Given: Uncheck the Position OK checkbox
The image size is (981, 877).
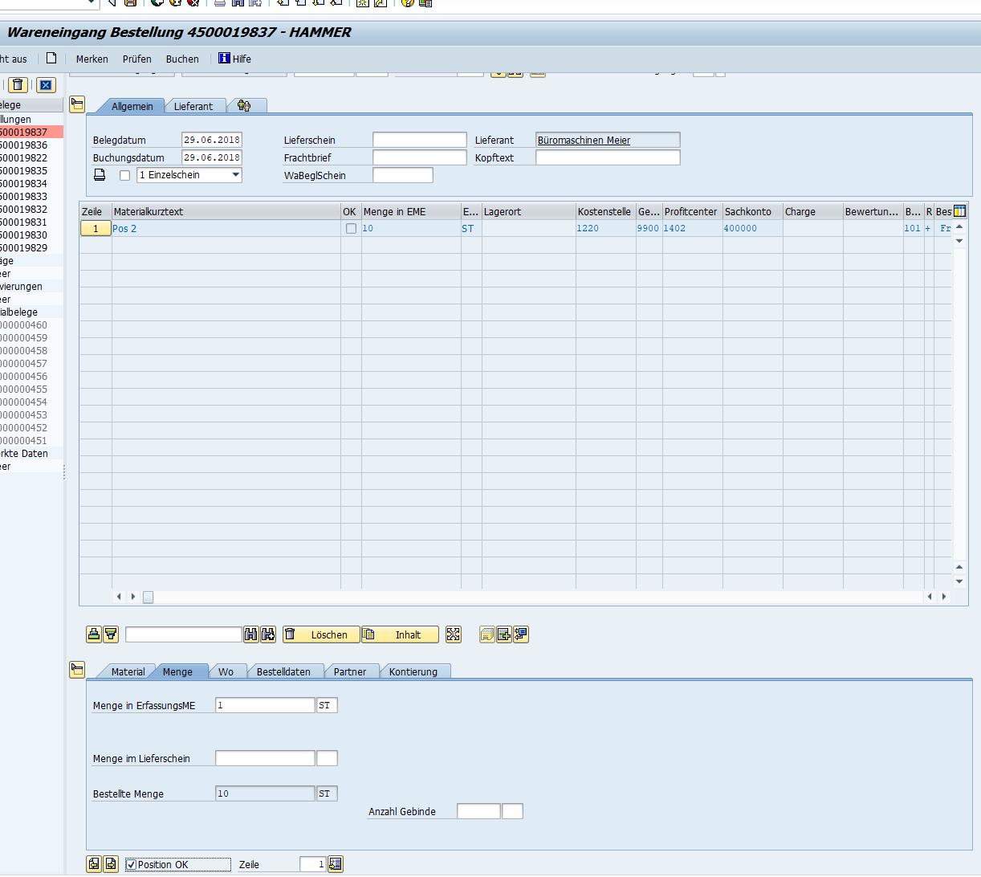Looking at the screenshot, I should 132,865.
